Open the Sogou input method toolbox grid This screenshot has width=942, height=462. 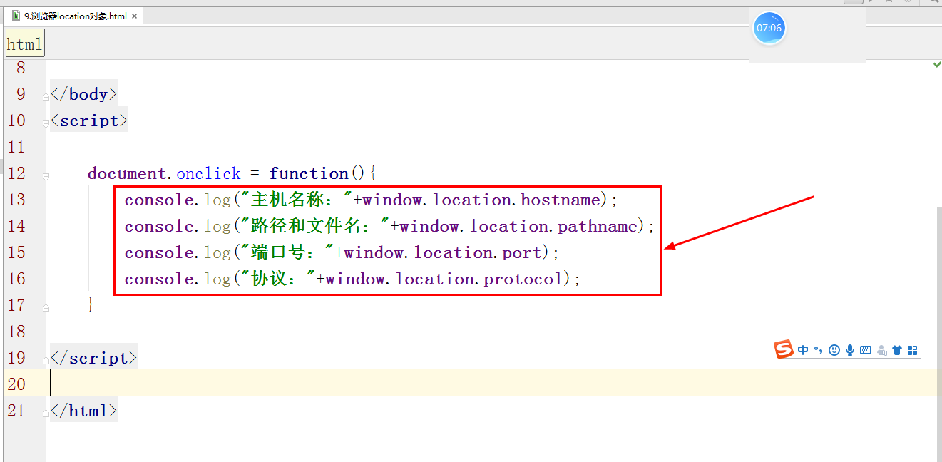pos(913,349)
